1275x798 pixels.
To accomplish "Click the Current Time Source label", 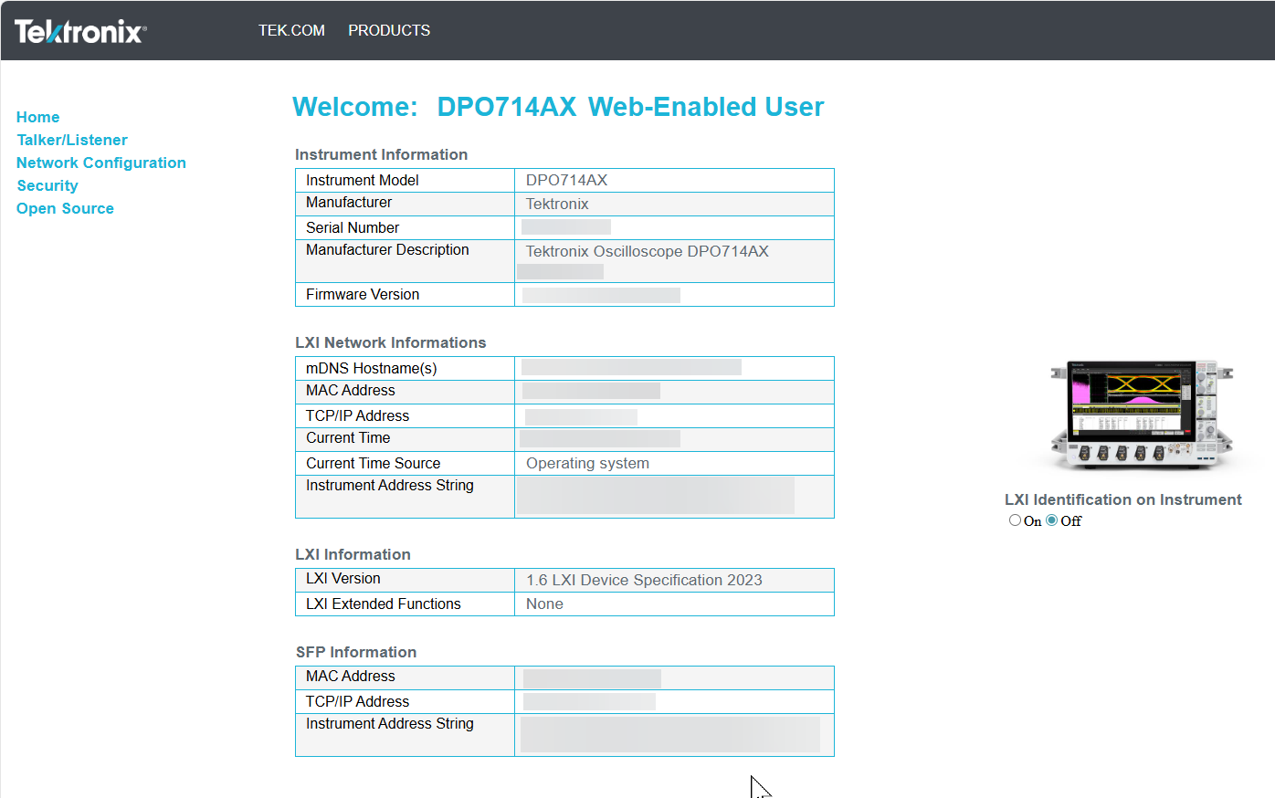I will [x=373, y=463].
